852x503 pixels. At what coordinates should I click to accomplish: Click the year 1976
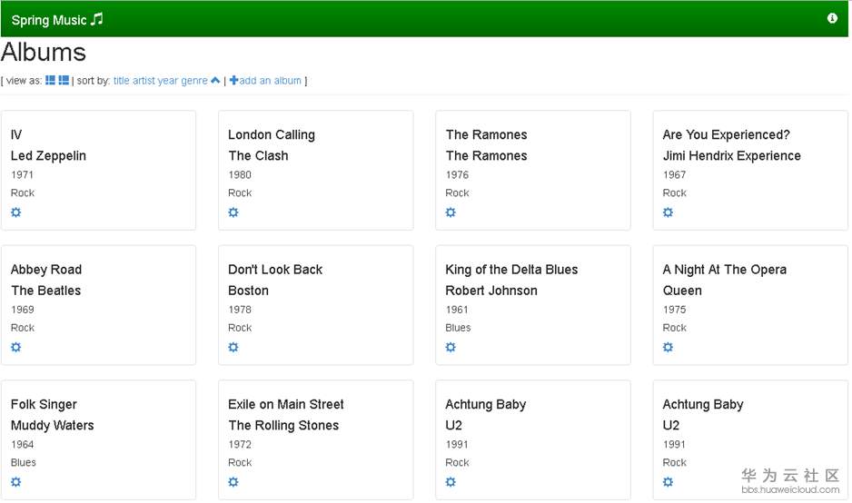(457, 175)
